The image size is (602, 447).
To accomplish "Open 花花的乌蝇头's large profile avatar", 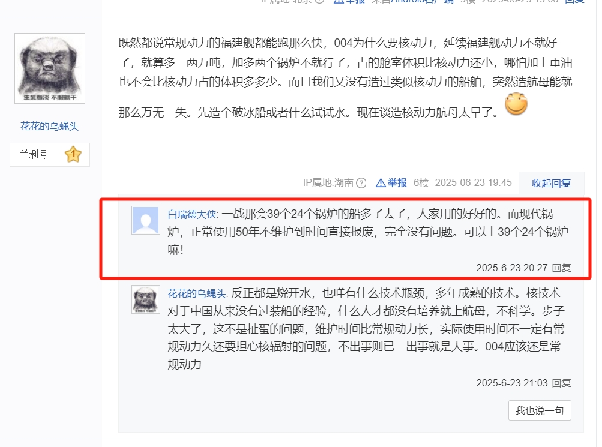I will (x=50, y=68).
